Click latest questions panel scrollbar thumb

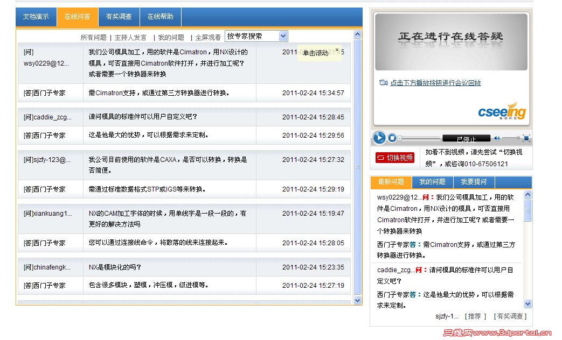[528, 210]
